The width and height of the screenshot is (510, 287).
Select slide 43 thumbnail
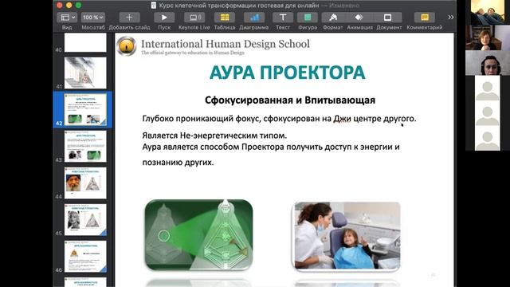(x=85, y=147)
